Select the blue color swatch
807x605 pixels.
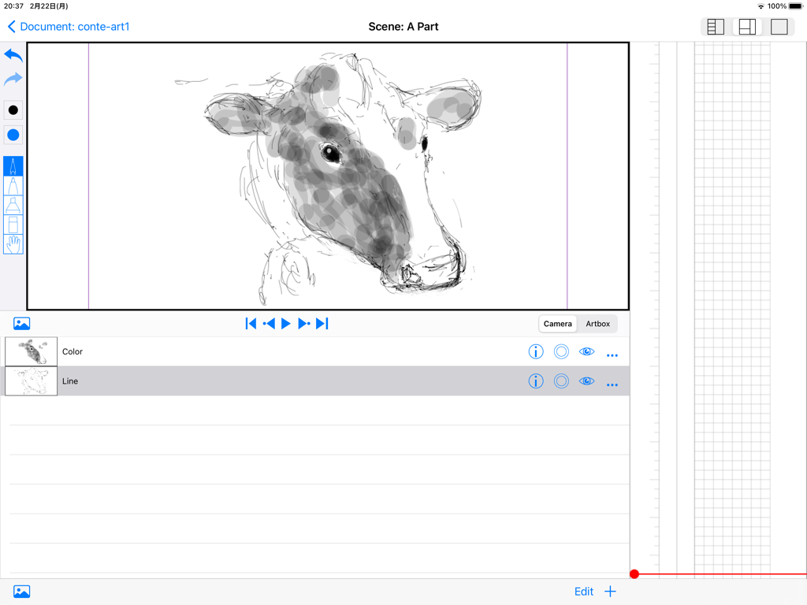pyautogui.click(x=13, y=135)
